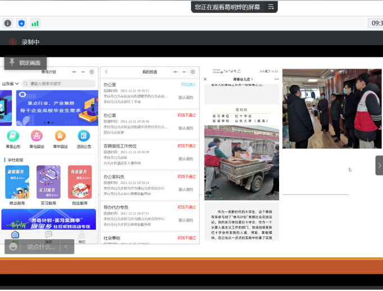Open the screen-share options menu beside viewing banner
The height and width of the screenshot is (291, 383).
[x=271, y=7]
